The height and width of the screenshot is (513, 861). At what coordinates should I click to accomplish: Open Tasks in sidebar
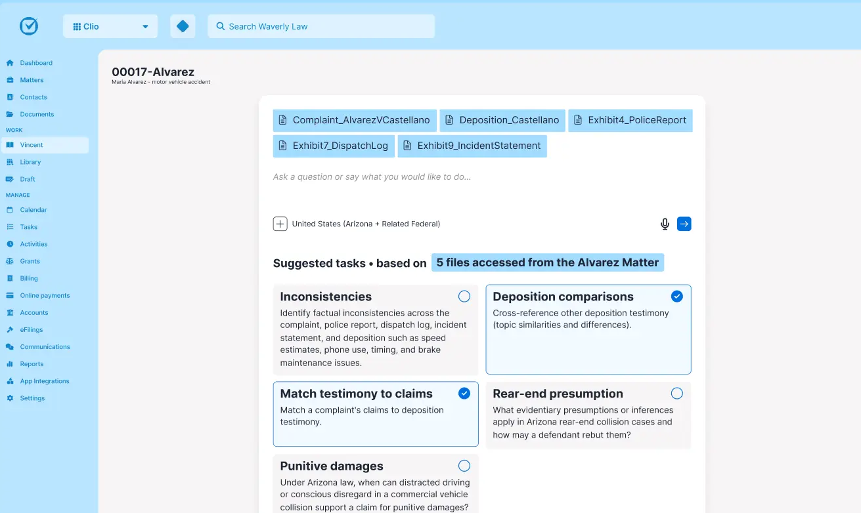[29, 227]
